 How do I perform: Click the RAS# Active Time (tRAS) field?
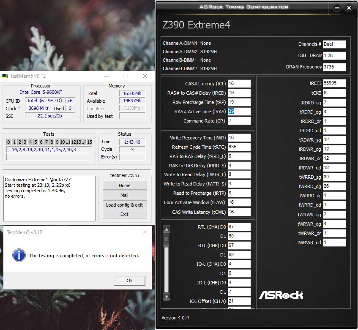[239, 112]
